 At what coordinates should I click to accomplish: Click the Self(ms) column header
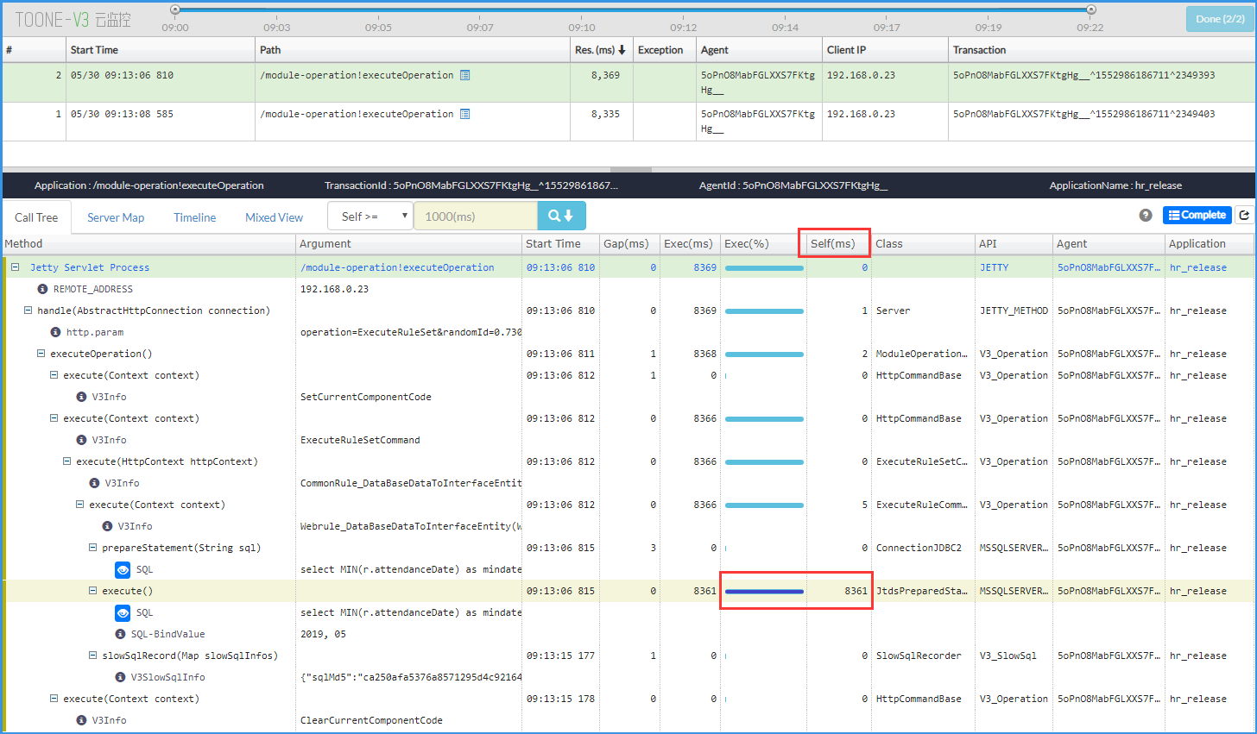click(832, 244)
